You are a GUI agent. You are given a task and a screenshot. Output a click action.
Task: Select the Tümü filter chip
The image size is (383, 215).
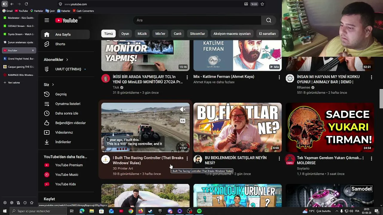tap(108, 34)
